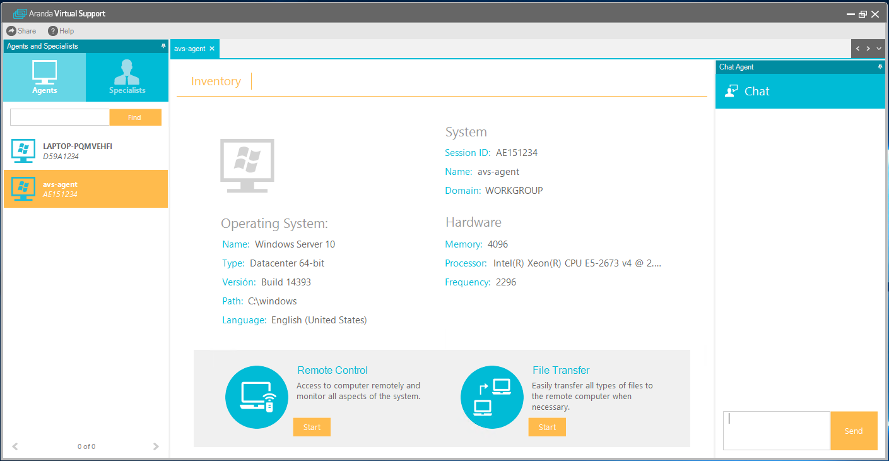Click the large Windows monitor icon
The width and height of the screenshot is (889, 461).
pyautogui.click(x=247, y=165)
